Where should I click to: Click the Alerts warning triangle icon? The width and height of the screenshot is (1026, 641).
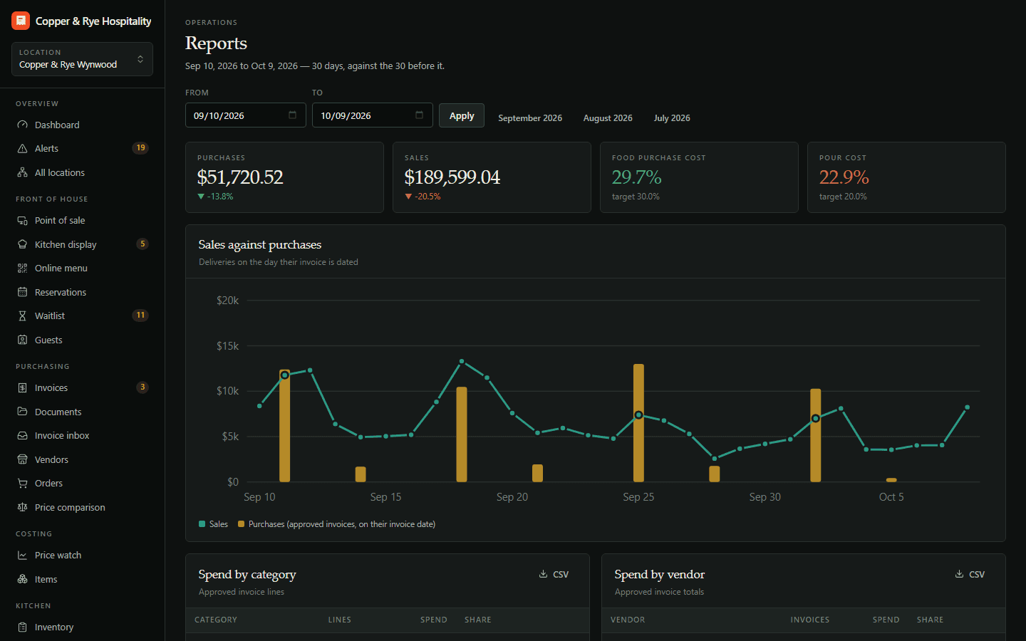tap(22, 148)
